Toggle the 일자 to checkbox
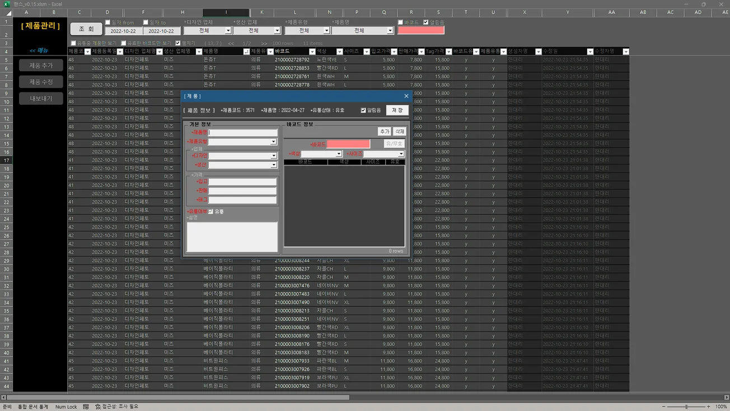 click(146, 22)
